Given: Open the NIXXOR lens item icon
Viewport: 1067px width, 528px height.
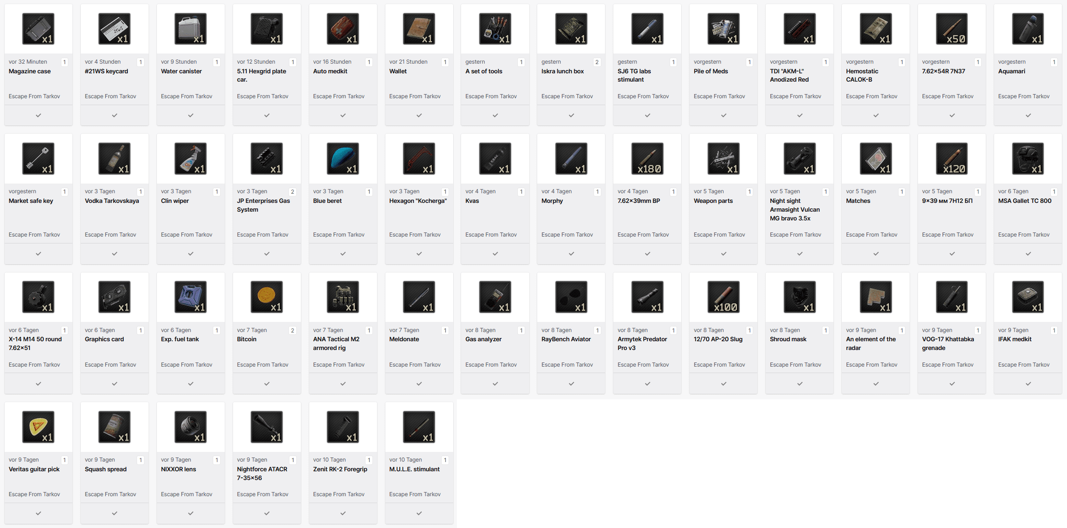Looking at the screenshot, I should tap(191, 427).
